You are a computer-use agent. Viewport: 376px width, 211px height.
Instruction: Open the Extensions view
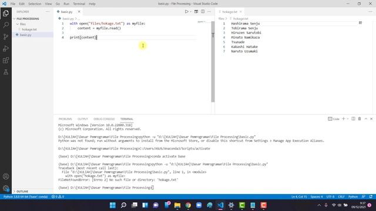tap(6, 60)
